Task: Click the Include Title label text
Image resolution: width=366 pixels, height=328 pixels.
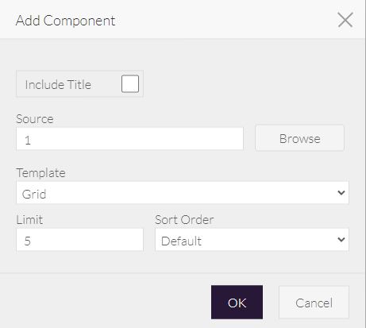Action: pos(58,85)
